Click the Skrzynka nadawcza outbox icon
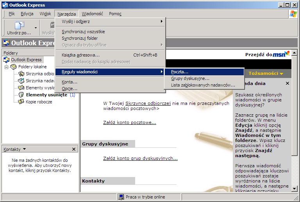The image size is (300, 202). click(21, 81)
